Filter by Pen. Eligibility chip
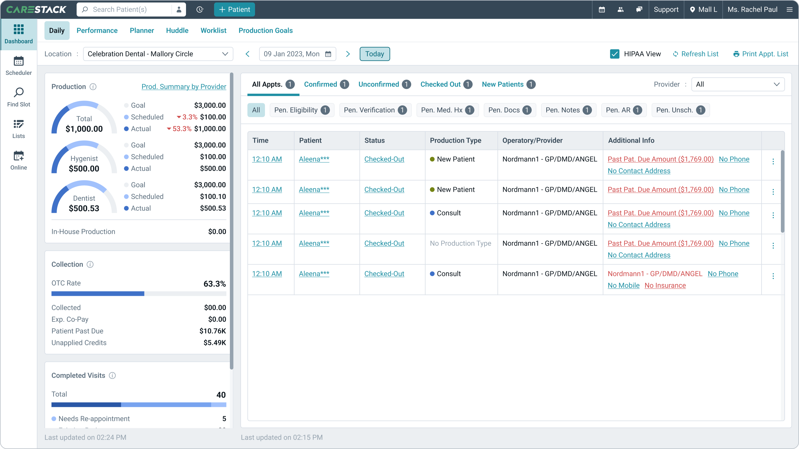 click(x=302, y=110)
